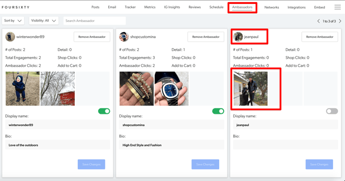Open jeanpaul's man with luggage photo
Viewport: 345px width, 181px height.
251,89
